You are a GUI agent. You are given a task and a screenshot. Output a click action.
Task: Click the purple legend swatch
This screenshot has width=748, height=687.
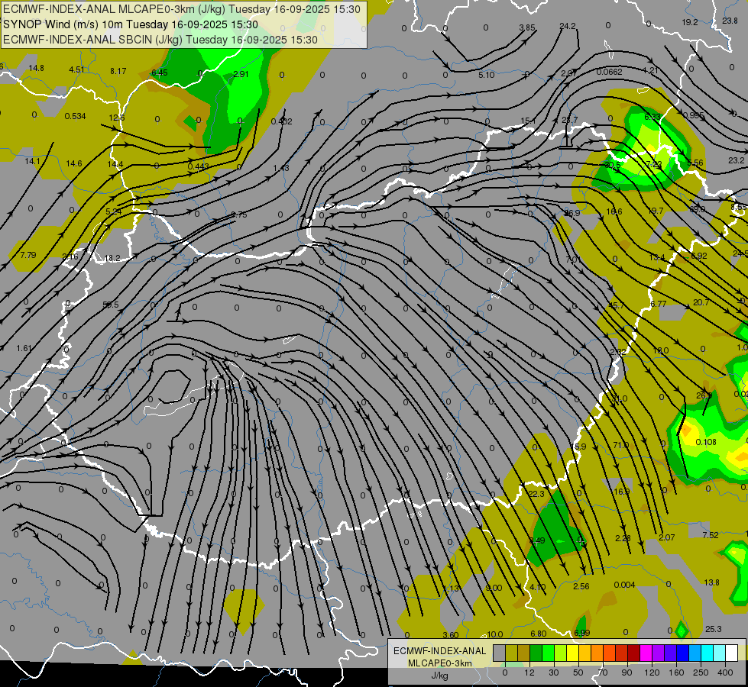659,653
